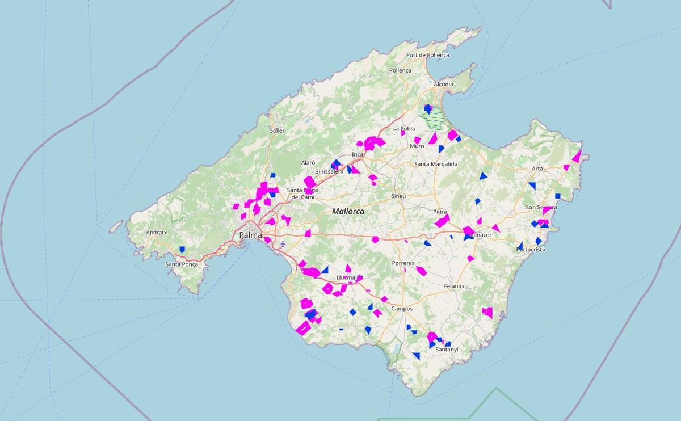Click the Sineu town label
681x421 pixels.
[398, 196]
